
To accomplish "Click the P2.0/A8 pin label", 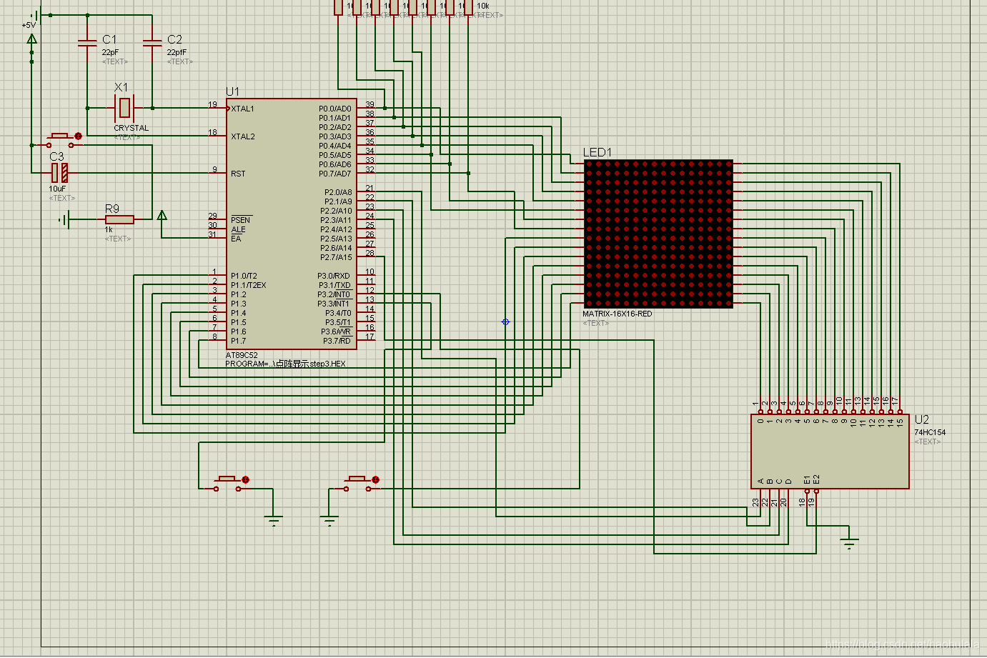I will (x=338, y=192).
